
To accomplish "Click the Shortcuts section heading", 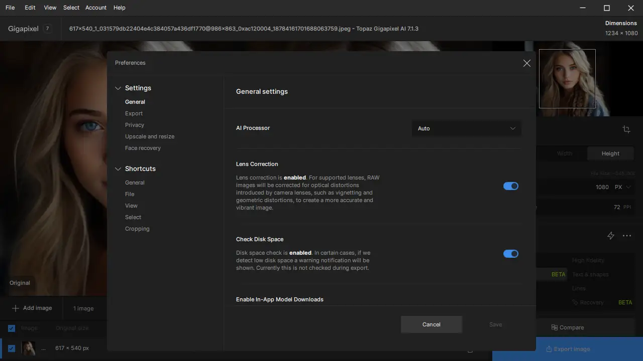I will point(140,169).
